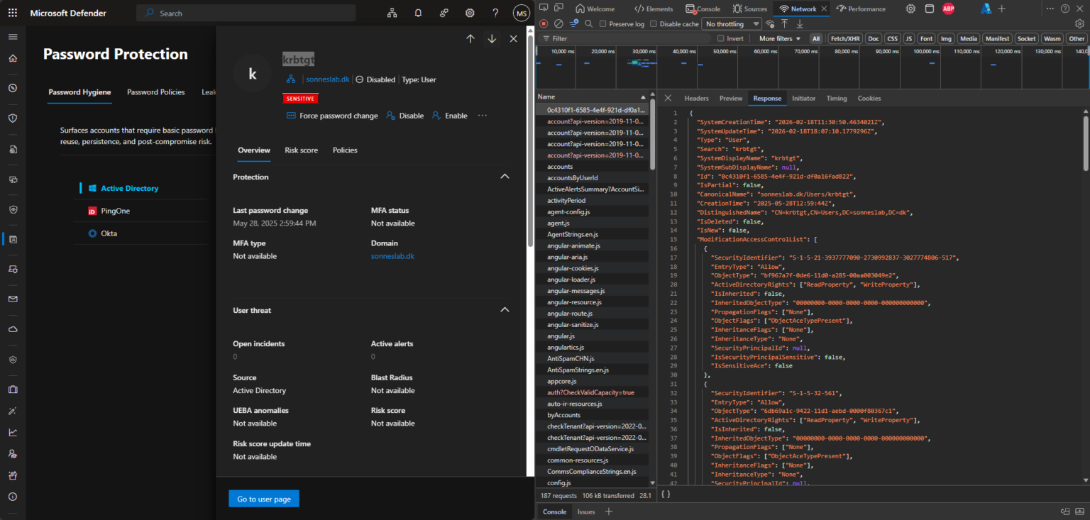Click Go to user page button
The width and height of the screenshot is (1090, 520).
coord(264,499)
